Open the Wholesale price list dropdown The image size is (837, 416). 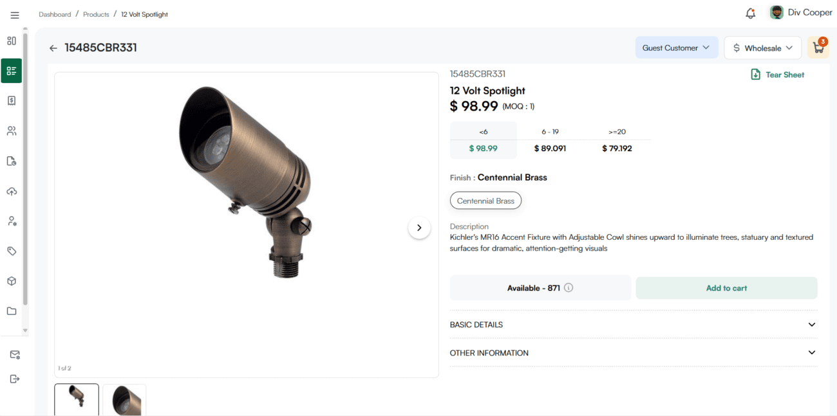click(762, 48)
